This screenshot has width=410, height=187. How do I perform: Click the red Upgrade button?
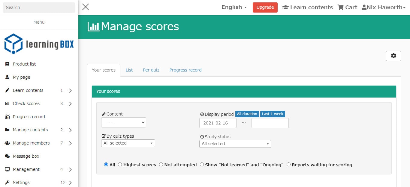coord(265,7)
